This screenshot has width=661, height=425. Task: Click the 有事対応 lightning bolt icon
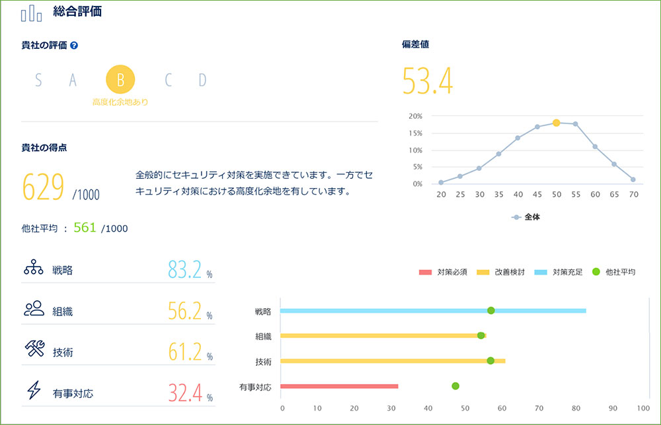(33, 392)
